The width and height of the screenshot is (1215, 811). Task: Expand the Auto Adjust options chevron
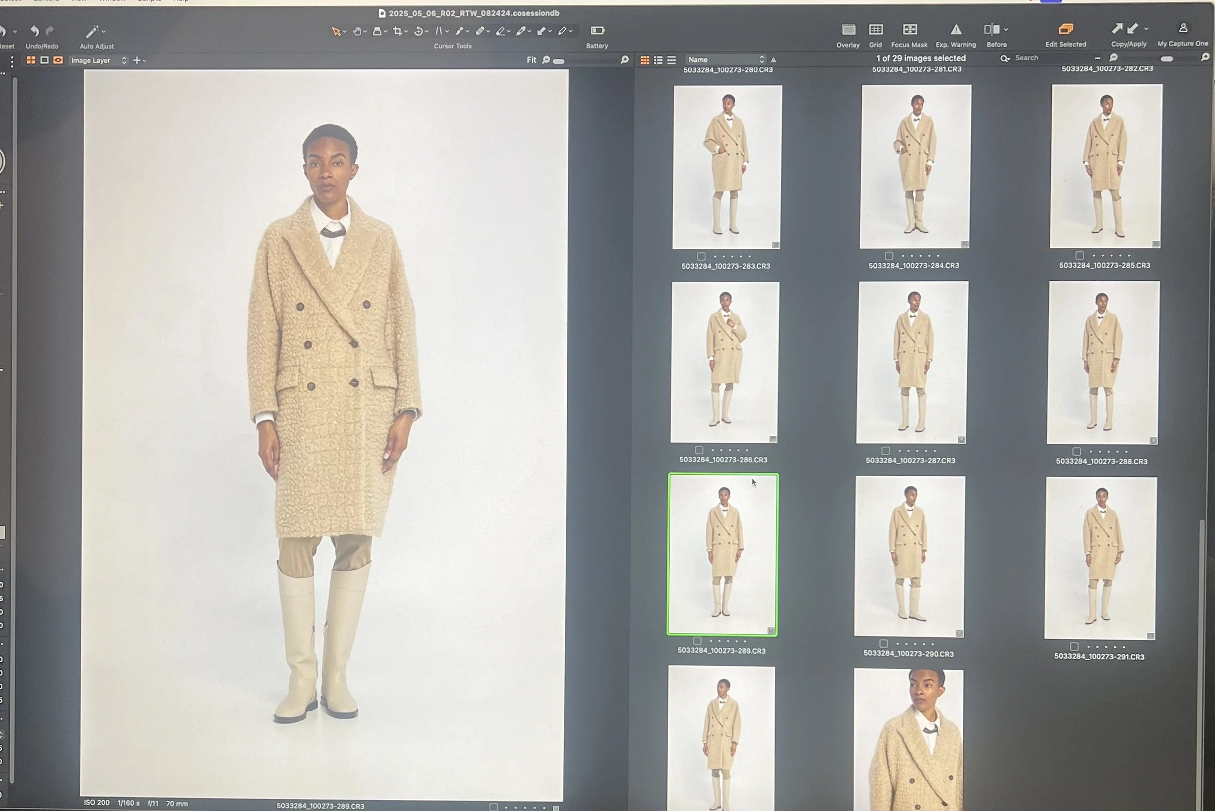click(104, 32)
